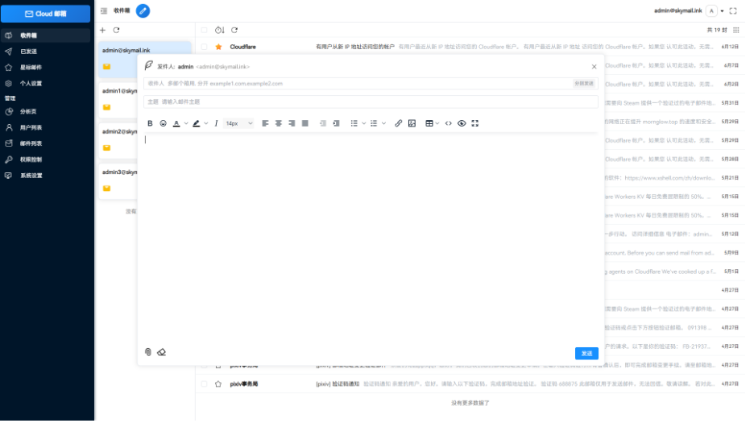Add an account with plus icon
Viewport: 754px width, 423px height.
tap(103, 31)
